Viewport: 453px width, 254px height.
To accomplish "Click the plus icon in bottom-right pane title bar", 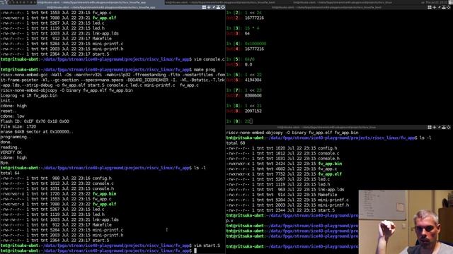I will tap(434, 127).
